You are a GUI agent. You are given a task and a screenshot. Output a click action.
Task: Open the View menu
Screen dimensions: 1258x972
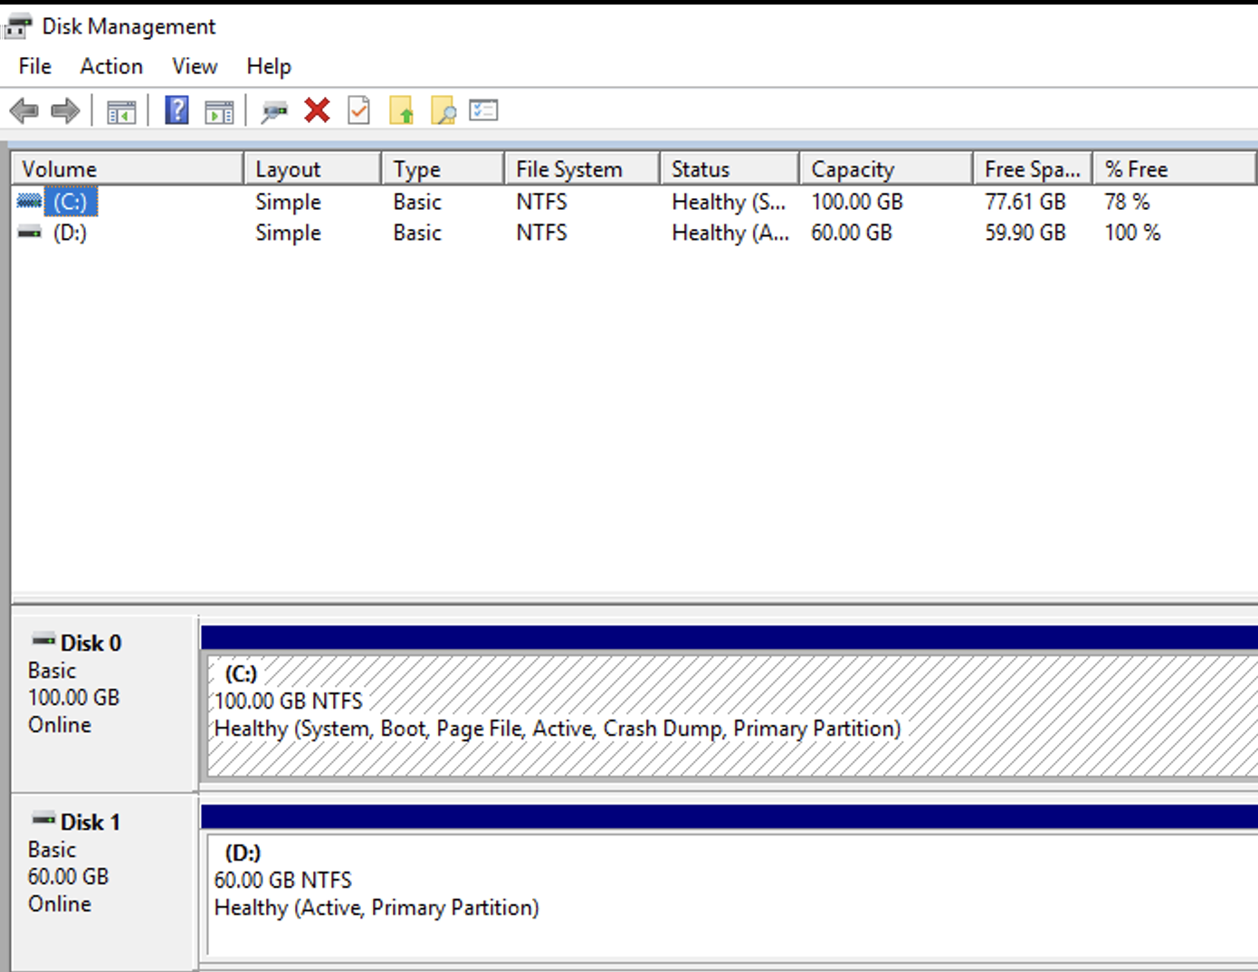pyautogui.click(x=194, y=65)
